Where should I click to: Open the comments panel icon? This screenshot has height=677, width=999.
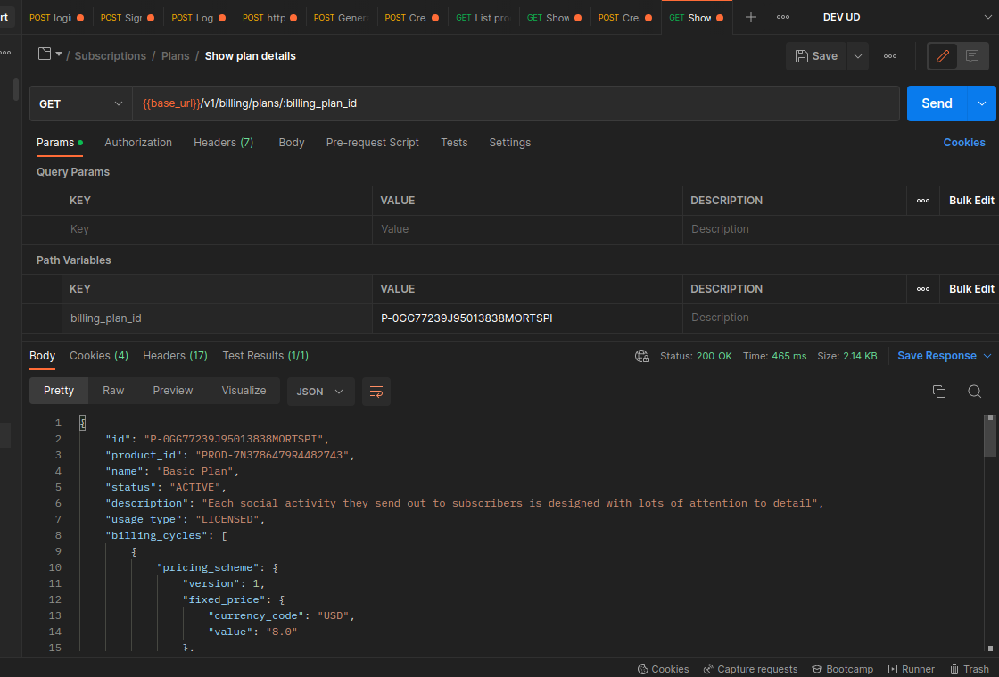[x=972, y=56]
